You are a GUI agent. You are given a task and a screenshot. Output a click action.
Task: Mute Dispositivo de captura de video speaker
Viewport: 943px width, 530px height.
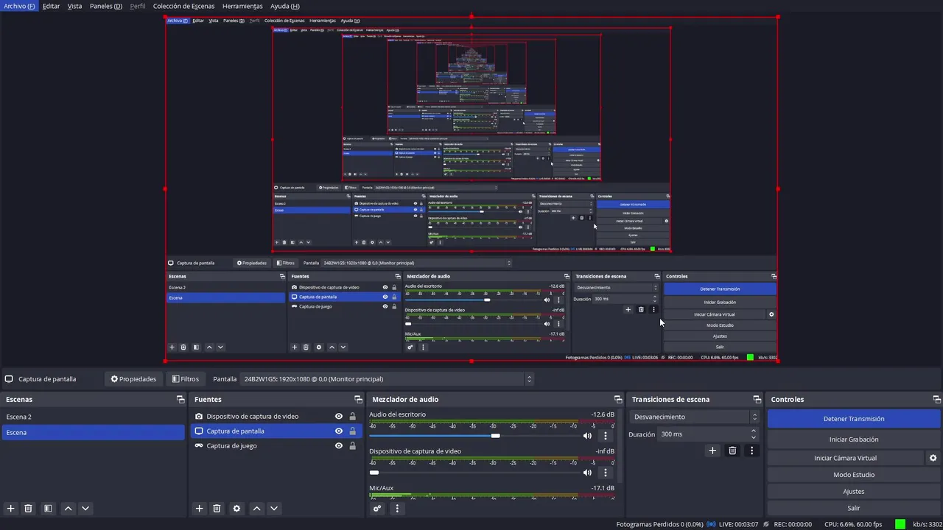click(x=587, y=473)
